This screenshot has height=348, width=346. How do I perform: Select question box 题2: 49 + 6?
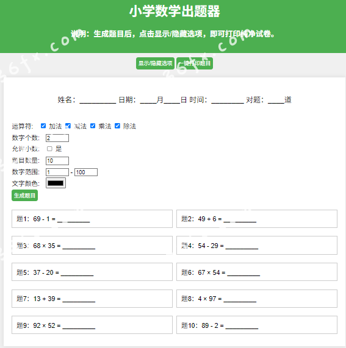click(x=257, y=219)
